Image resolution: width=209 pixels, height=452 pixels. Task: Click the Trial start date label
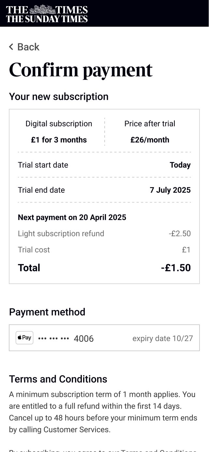coord(43,165)
